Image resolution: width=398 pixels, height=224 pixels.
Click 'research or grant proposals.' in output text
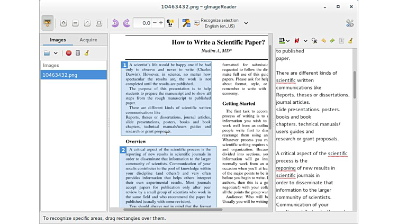(x=307, y=139)
